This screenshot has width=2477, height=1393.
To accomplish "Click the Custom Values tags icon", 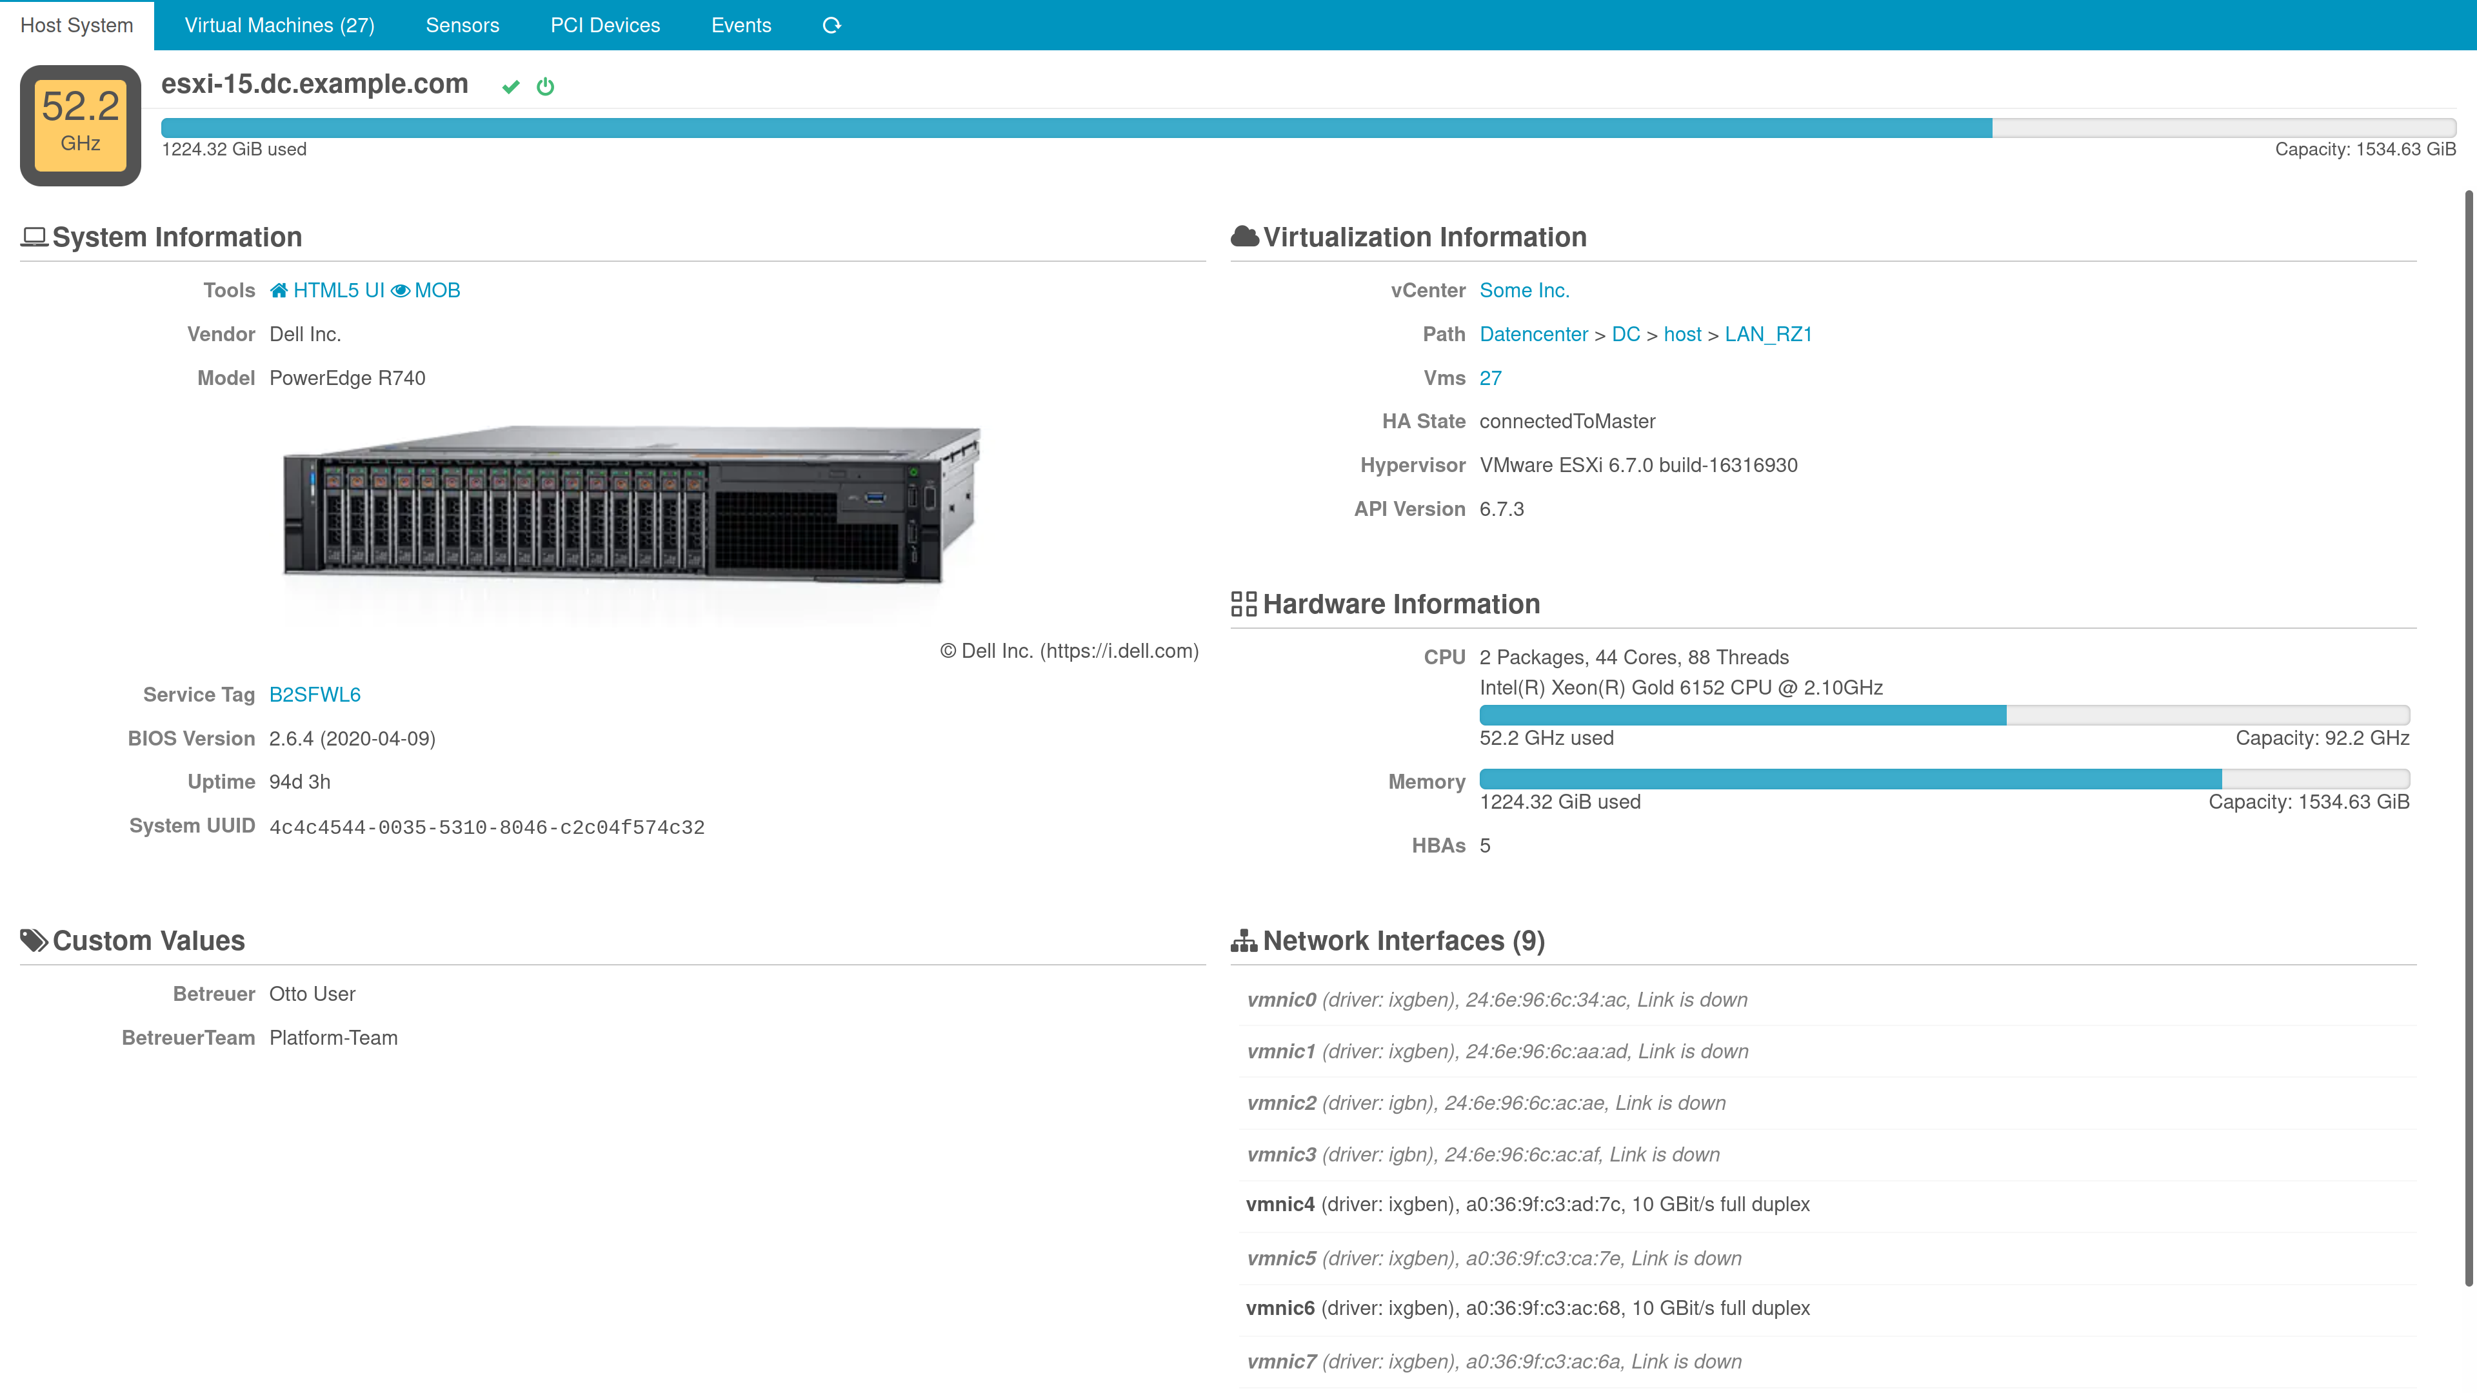I will click(x=35, y=940).
